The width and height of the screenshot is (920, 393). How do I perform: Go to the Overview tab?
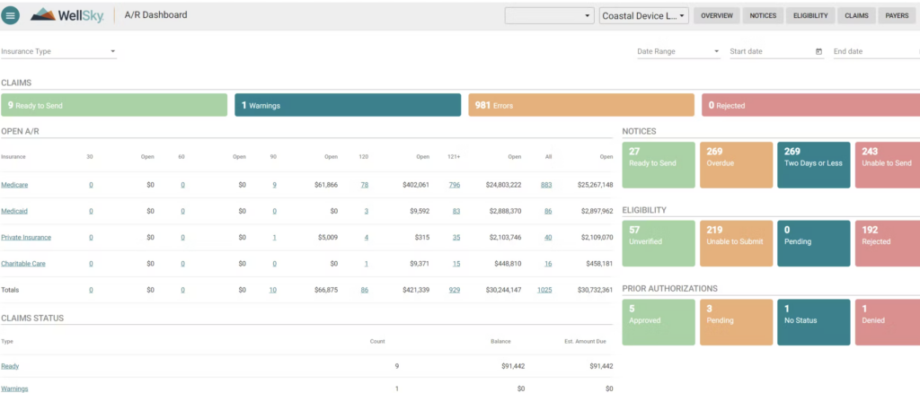click(x=716, y=16)
